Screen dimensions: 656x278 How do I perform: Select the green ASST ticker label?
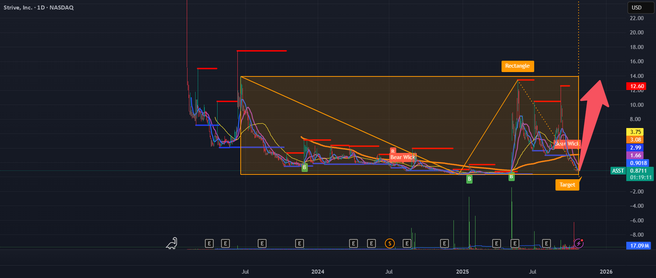coord(618,171)
